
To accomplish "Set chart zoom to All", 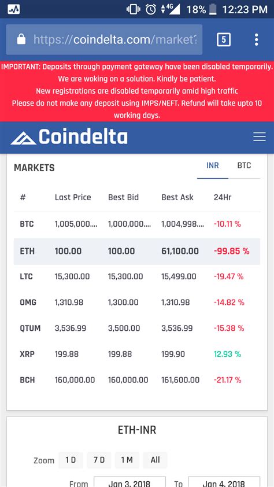I will tap(155, 460).
